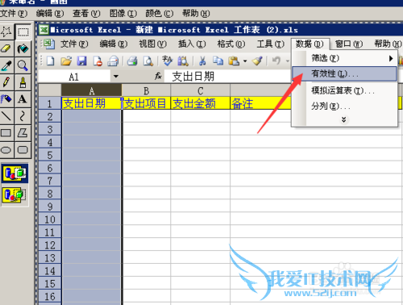The width and height of the screenshot is (403, 305).
Task: Choose 有效性(L)... from the Data menu
Action: coord(344,73)
